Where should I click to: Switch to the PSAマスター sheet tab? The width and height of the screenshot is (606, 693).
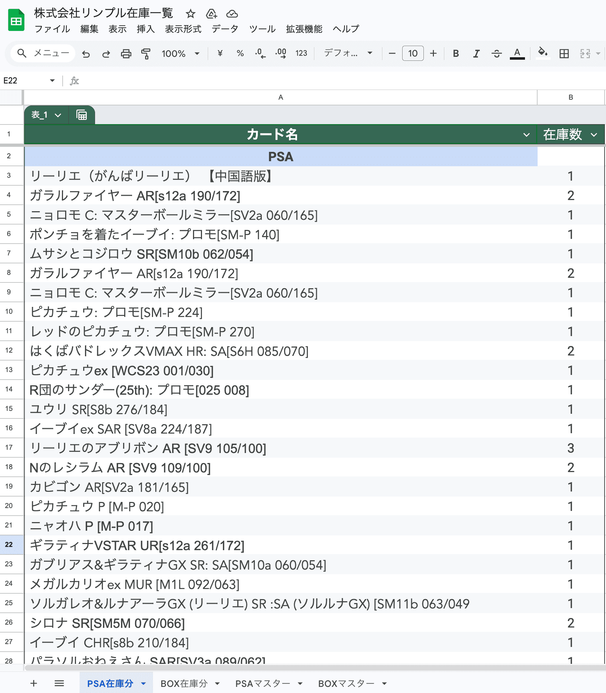click(x=262, y=684)
